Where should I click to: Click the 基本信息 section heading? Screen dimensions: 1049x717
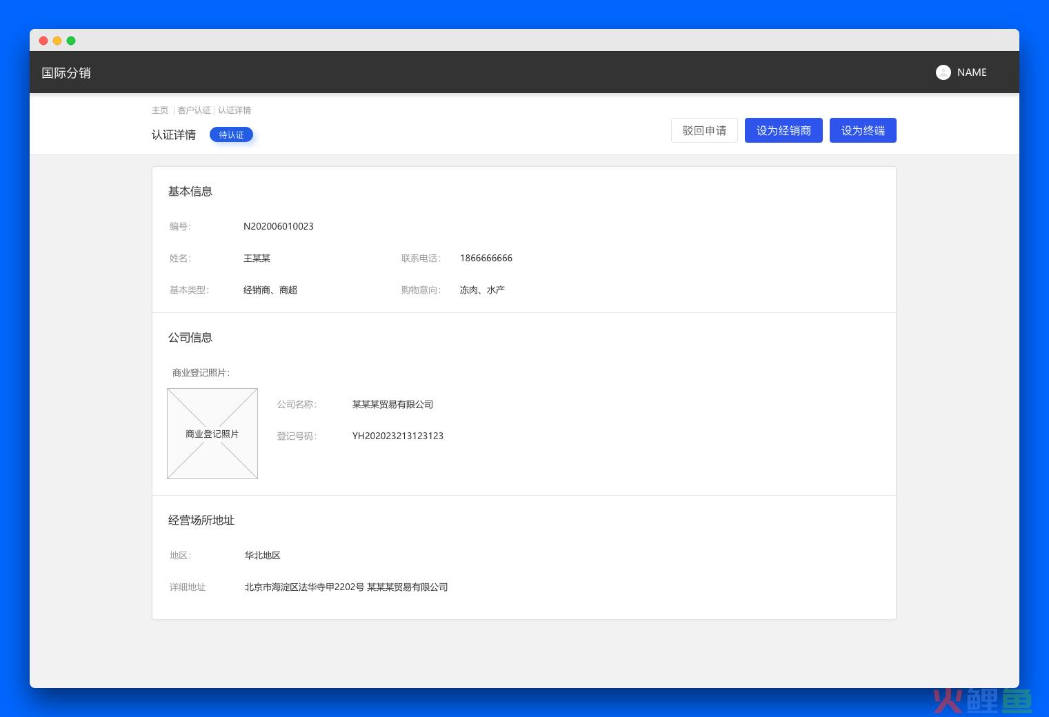[190, 192]
